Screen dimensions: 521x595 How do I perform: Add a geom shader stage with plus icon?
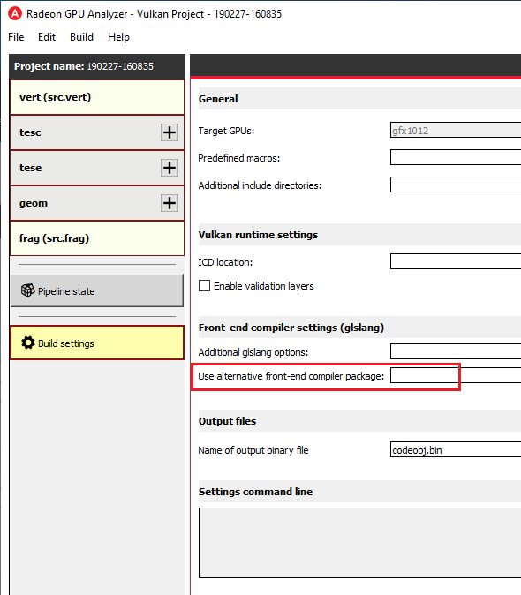[x=170, y=203]
